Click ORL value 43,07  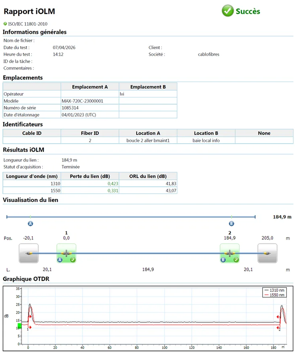click(171, 191)
